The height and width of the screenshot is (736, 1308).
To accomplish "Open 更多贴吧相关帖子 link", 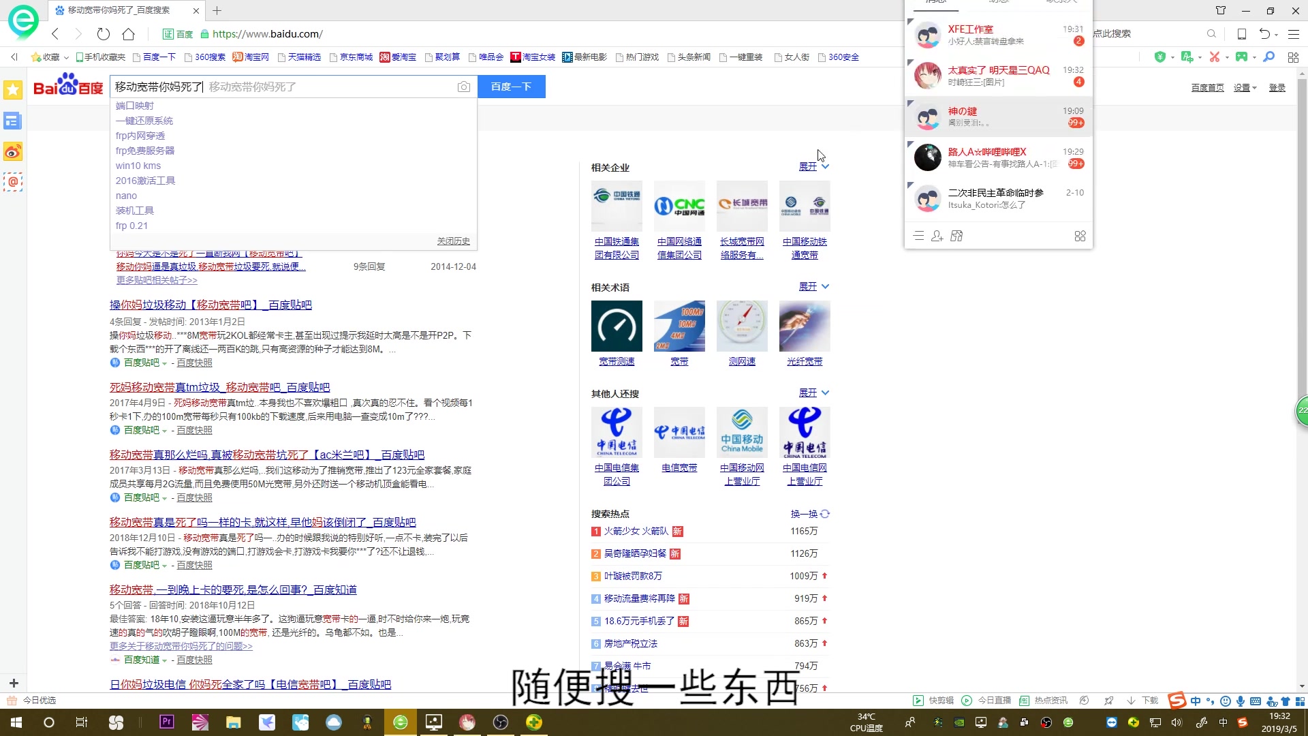I will pos(157,280).
